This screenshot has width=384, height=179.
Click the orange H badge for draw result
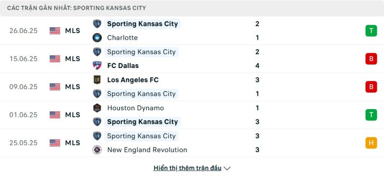tap(371, 143)
